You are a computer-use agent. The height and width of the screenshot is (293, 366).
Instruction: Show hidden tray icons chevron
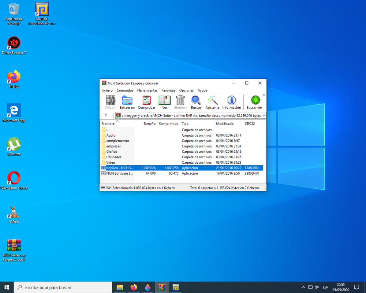coord(303,287)
